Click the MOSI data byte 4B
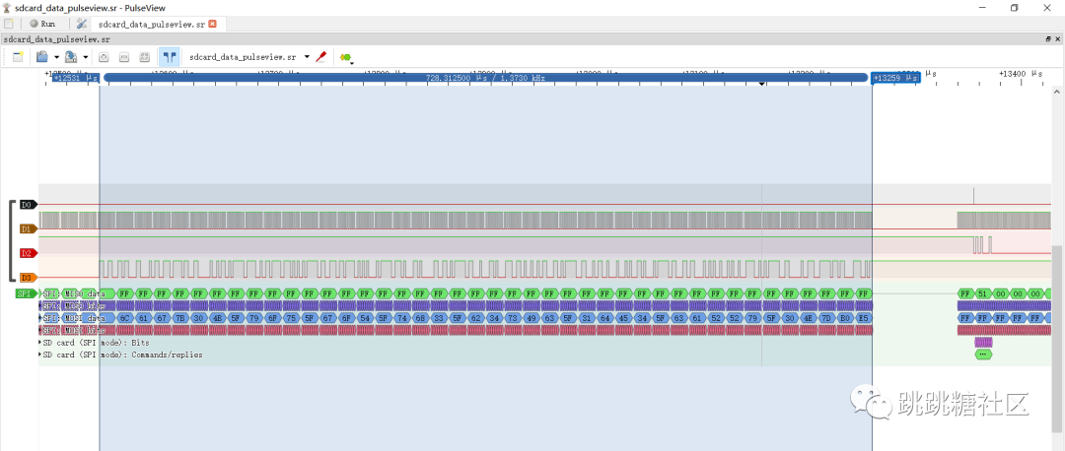 217,318
